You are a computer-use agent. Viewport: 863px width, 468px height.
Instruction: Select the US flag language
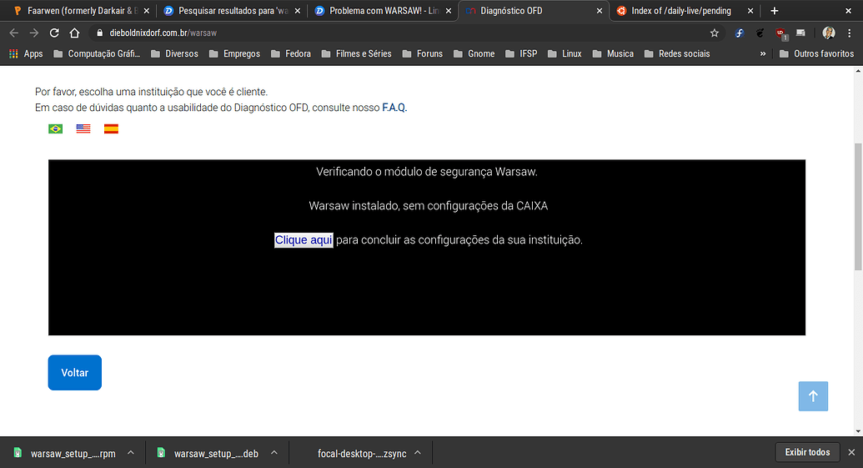coord(83,128)
